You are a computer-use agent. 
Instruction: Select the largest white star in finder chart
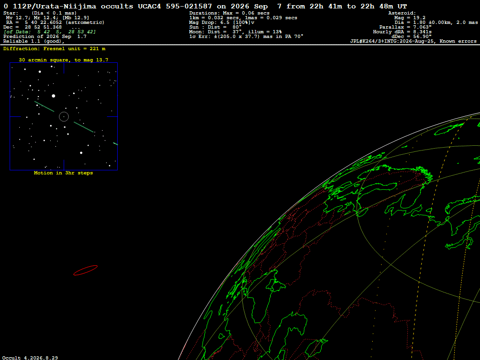(x=53, y=96)
